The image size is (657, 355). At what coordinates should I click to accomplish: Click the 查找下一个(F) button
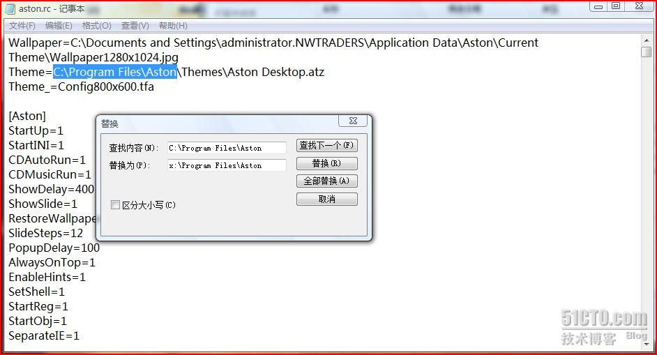pos(327,146)
